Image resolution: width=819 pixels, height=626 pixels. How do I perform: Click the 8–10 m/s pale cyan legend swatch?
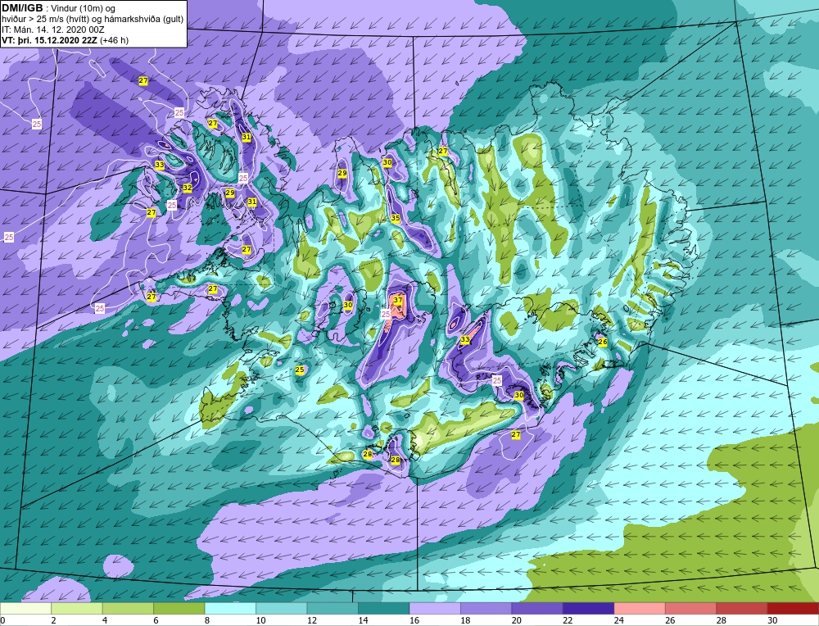coord(230,609)
